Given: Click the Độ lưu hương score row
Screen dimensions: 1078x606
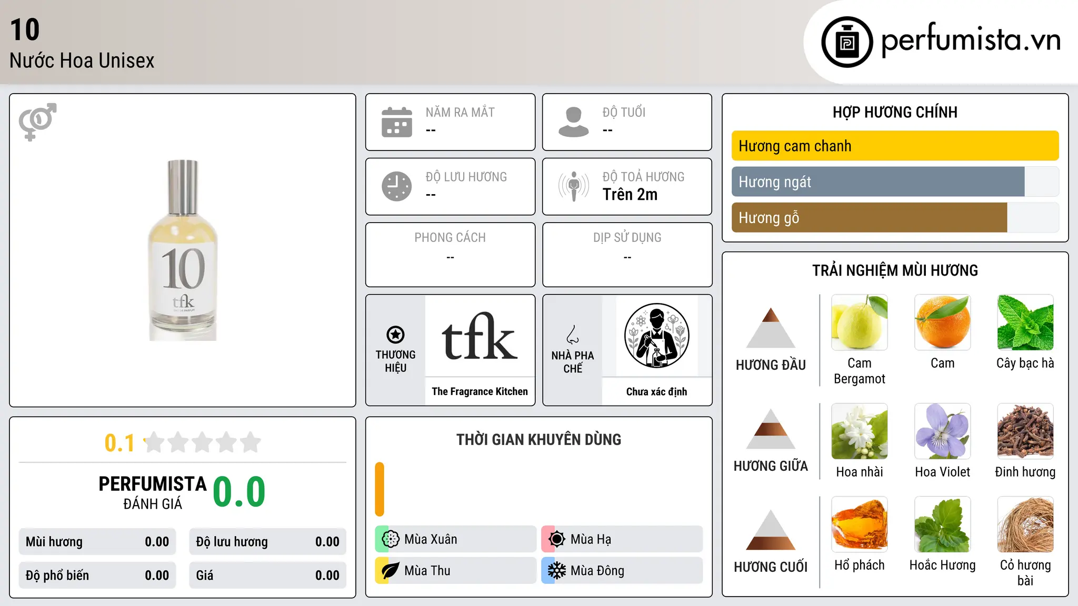Looking at the screenshot, I should pos(267,541).
